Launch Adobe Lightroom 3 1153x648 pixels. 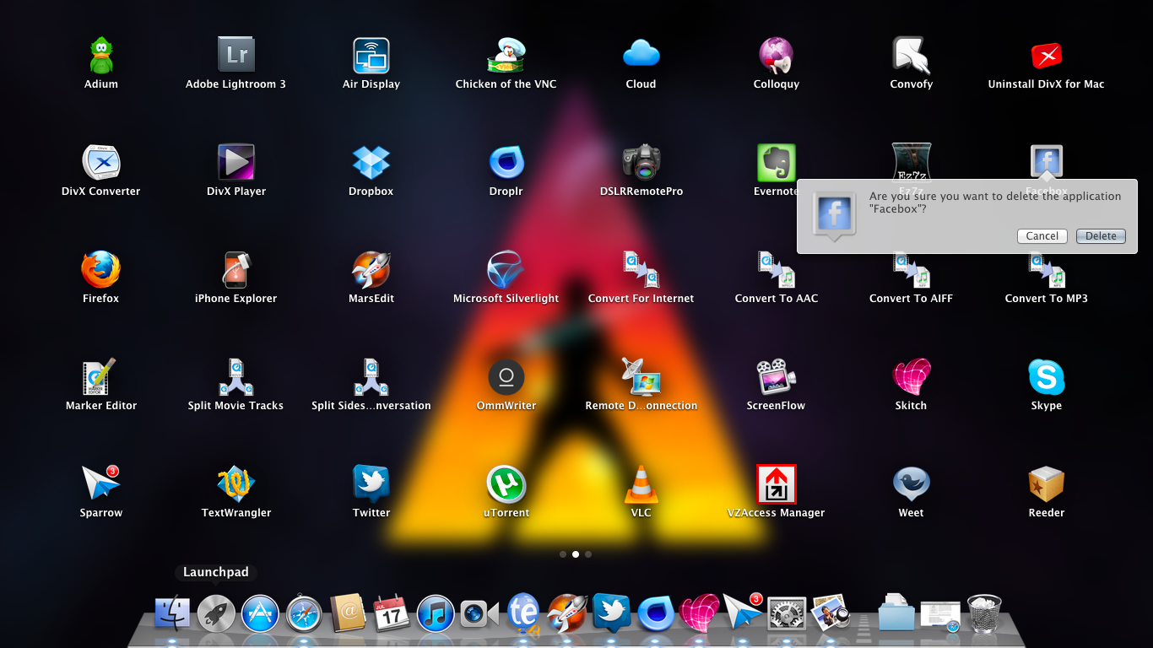[235, 56]
